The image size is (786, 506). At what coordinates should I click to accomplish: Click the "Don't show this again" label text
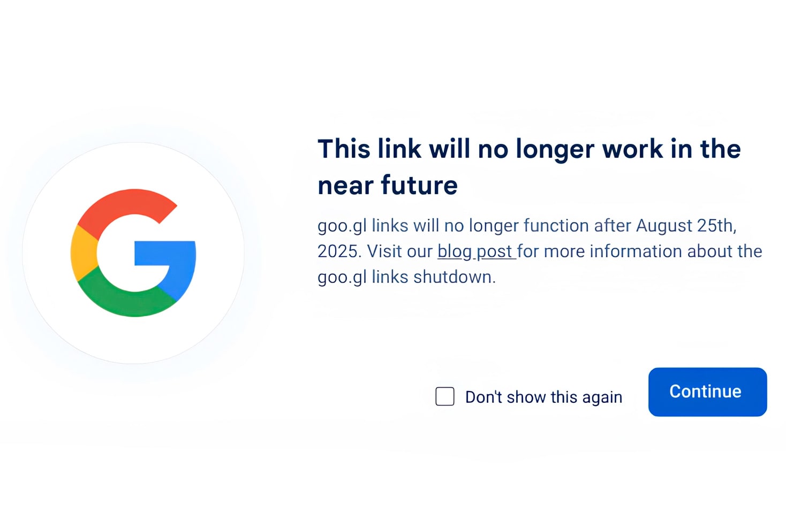pyautogui.click(x=543, y=397)
